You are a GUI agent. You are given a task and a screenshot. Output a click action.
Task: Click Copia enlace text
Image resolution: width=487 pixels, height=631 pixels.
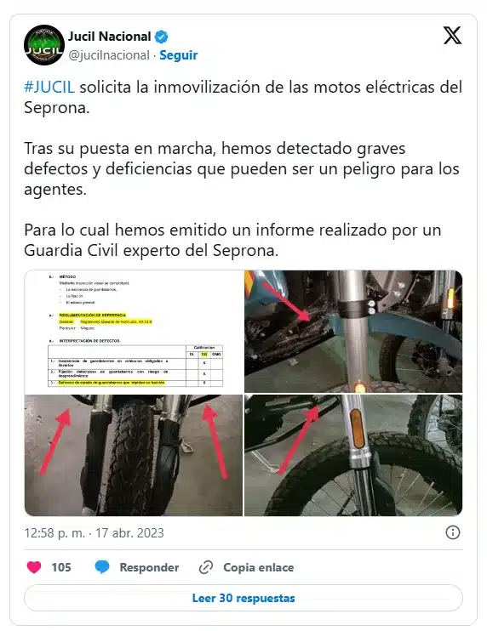point(258,567)
